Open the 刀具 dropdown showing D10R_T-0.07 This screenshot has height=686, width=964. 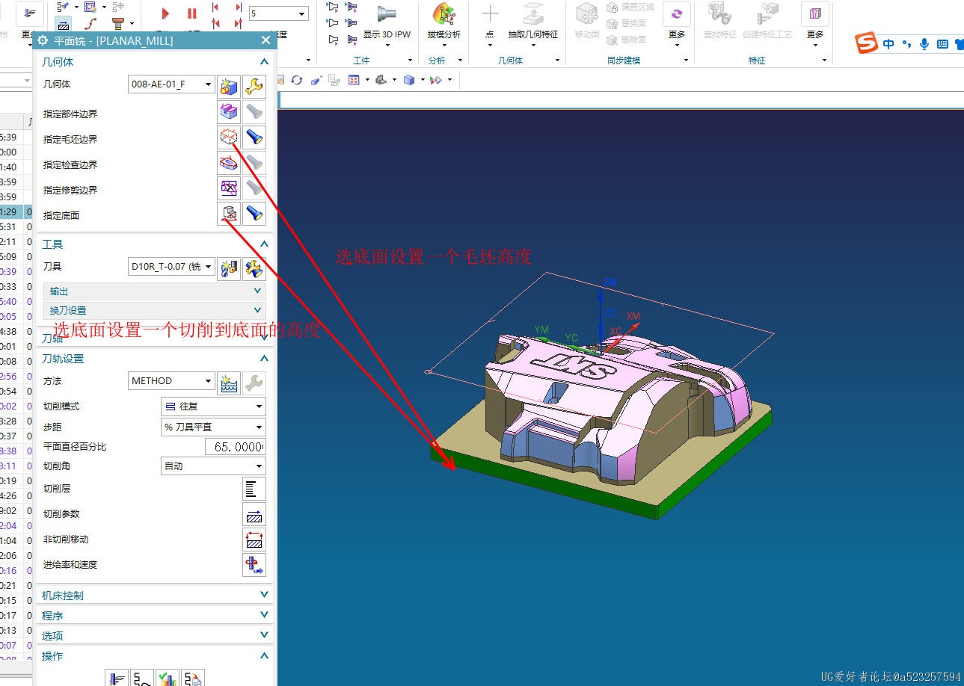pyautogui.click(x=171, y=267)
